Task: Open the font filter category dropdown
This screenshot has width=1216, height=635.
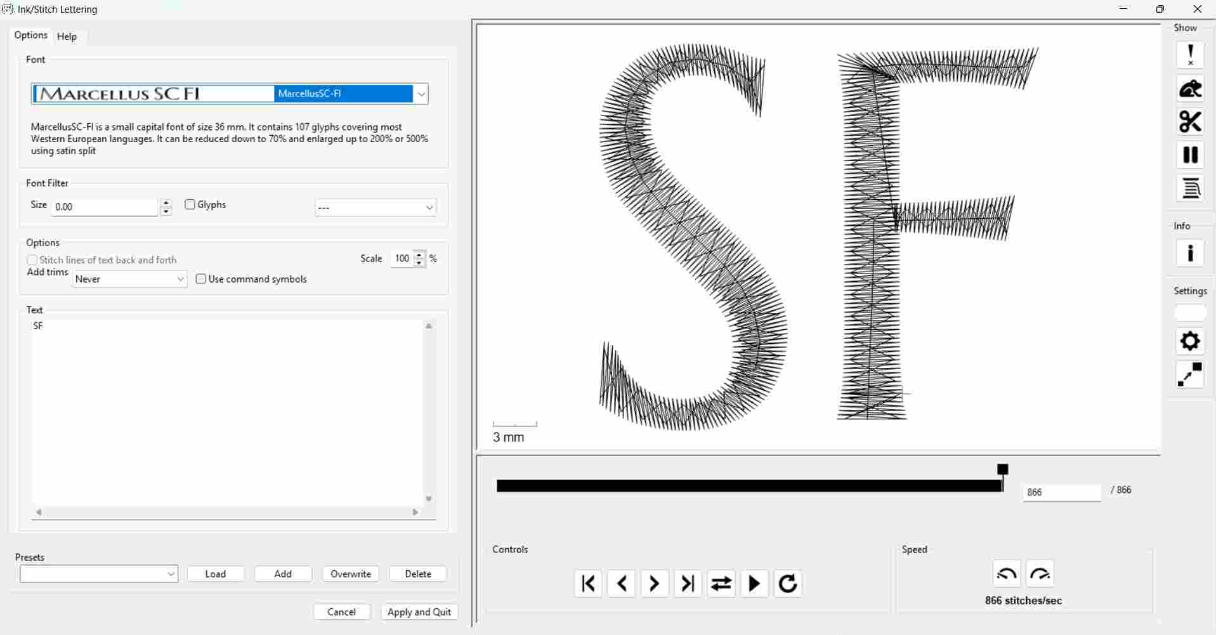Action: pos(376,207)
